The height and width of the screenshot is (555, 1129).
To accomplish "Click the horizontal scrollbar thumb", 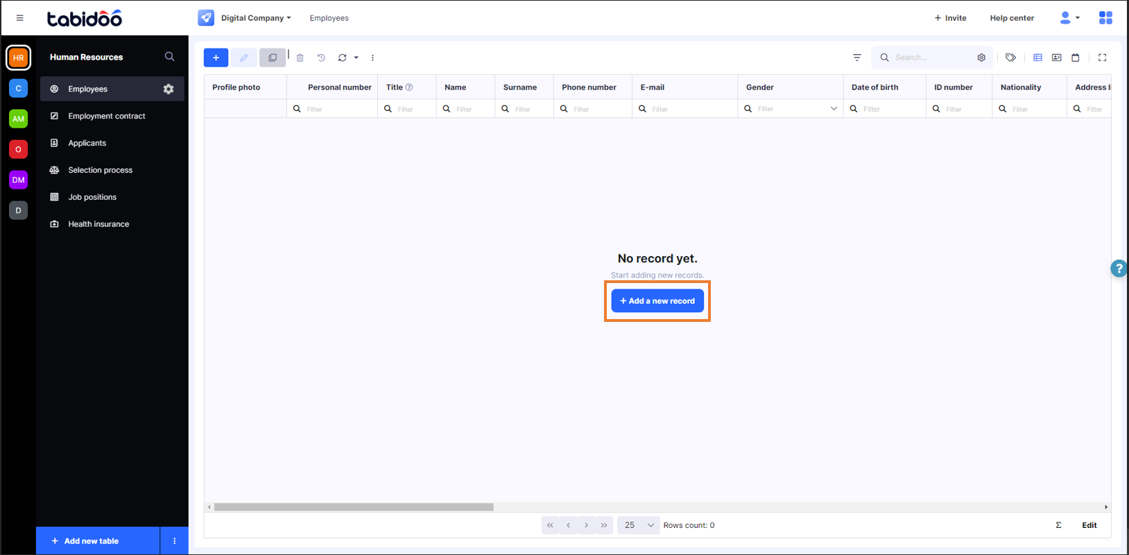I will click(x=354, y=507).
